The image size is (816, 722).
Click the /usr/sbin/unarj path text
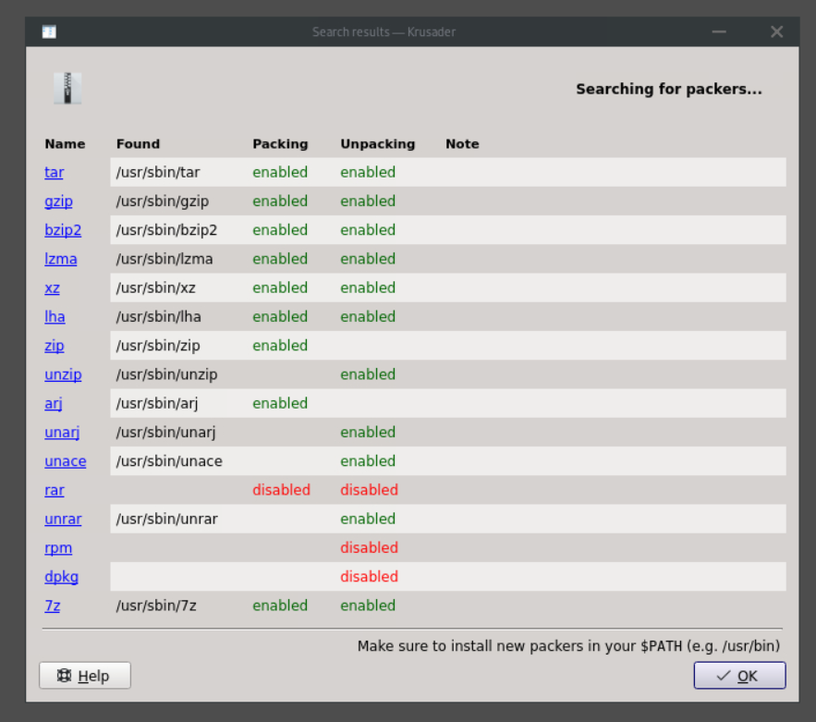(165, 432)
